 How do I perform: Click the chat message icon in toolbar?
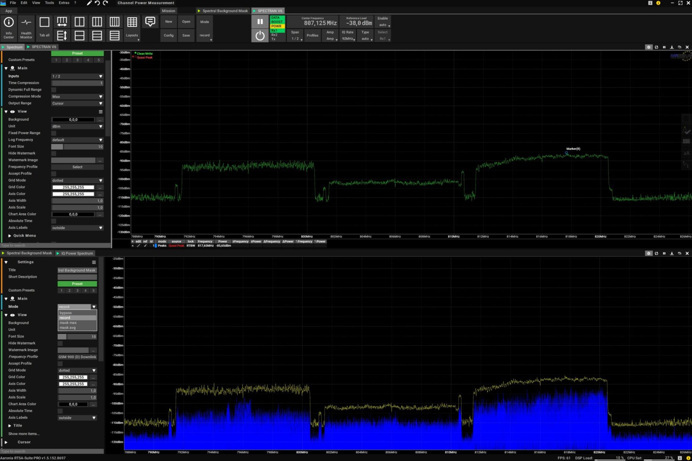point(150,22)
